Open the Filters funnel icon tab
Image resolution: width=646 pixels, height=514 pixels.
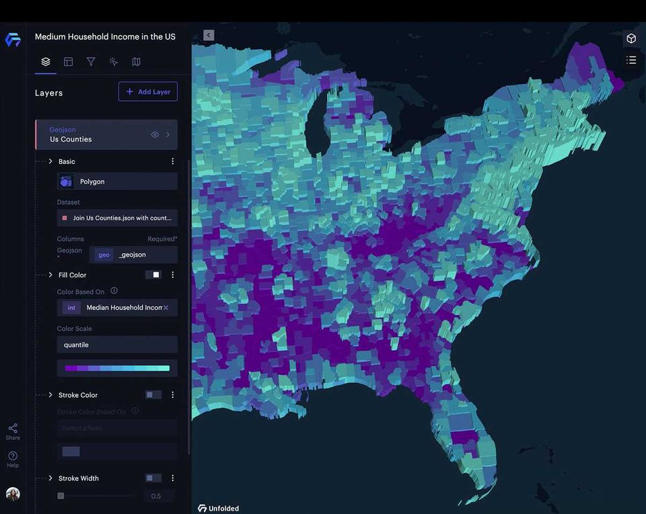91,62
